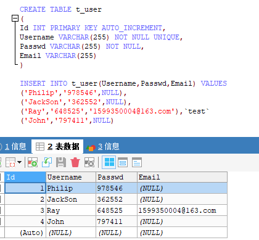Click the ('Philip','978546',NULL) values line

coord(73,93)
